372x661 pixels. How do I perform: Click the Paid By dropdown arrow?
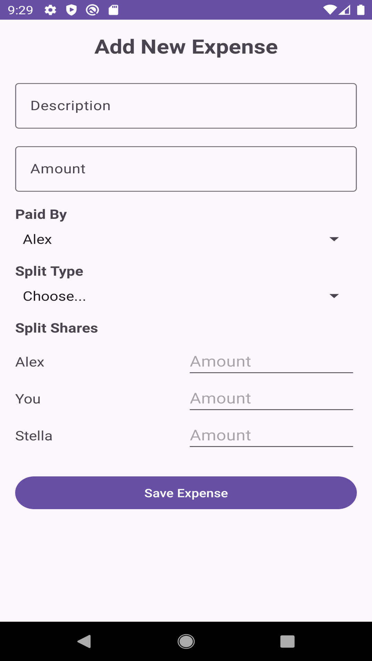click(334, 239)
